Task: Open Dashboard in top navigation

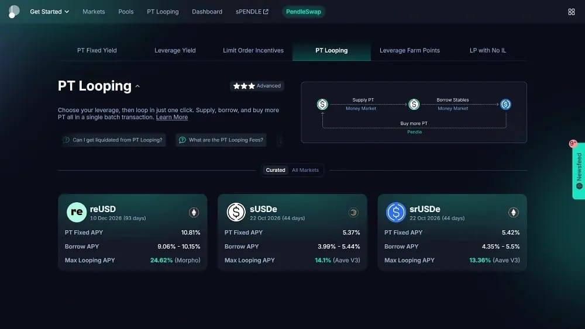Action: click(x=207, y=12)
